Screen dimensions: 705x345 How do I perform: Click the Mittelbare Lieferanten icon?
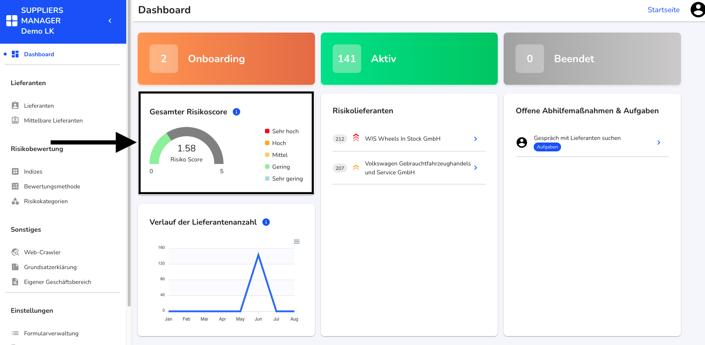click(x=15, y=120)
